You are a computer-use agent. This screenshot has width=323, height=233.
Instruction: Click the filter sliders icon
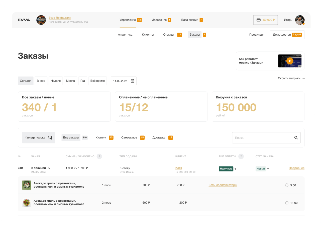(x=50, y=138)
